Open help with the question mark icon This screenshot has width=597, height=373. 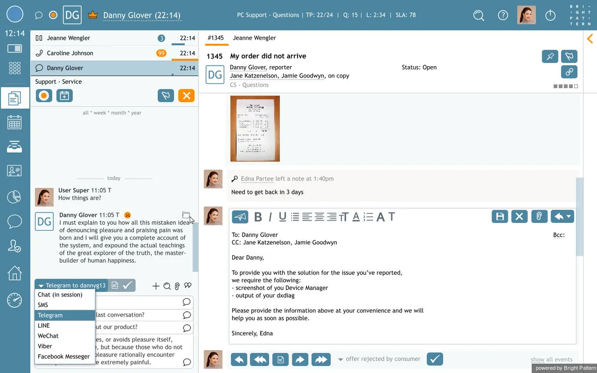coord(503,15)
